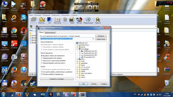
Task: Launch the Мастер wizard icon in WinRAR
Action: (x=79, y=20)
